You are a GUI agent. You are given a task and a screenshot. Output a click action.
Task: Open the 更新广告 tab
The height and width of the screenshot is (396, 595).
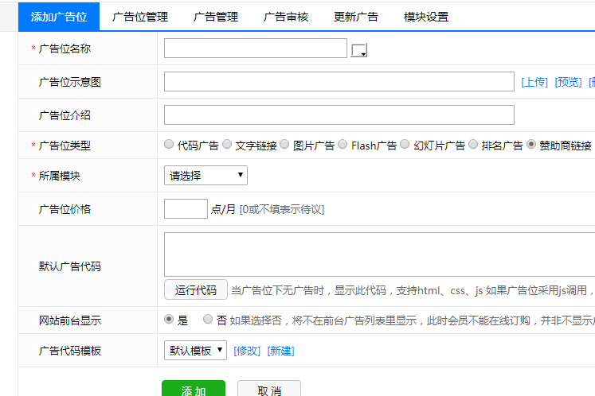point(356,17)
